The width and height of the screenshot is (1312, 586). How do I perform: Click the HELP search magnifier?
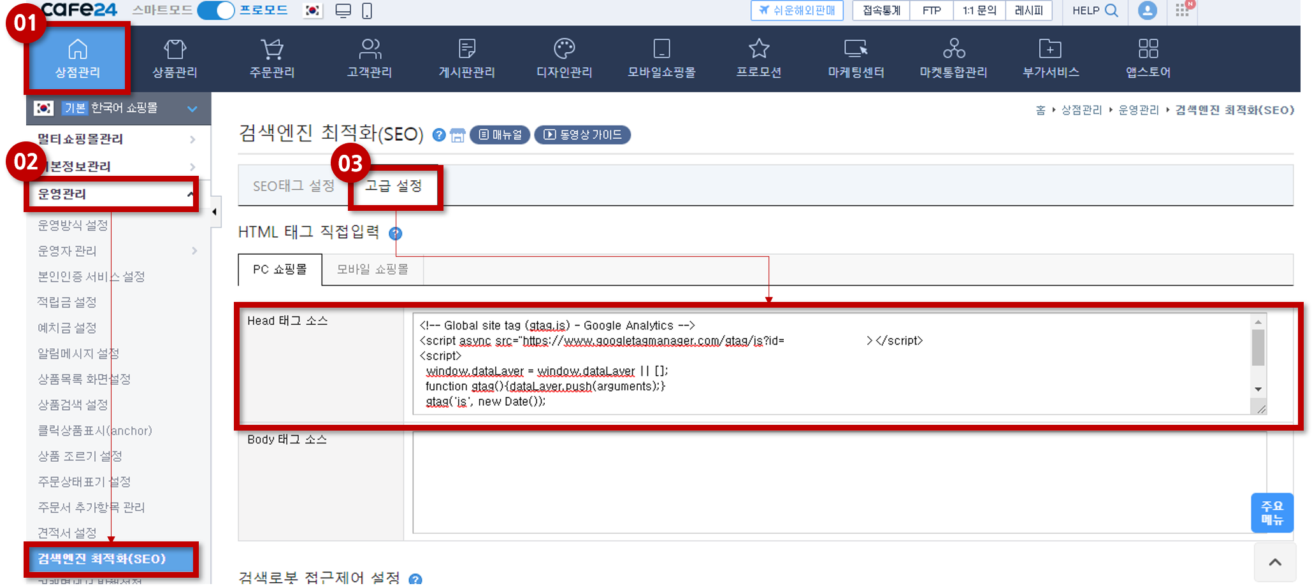pyautogui.click(x=1111, y=10)
